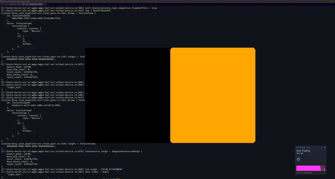Click the '3.1 of 11.1 ms (90 Hz)' readout
The image size is (335, 179).
click(x=304, y=173)
